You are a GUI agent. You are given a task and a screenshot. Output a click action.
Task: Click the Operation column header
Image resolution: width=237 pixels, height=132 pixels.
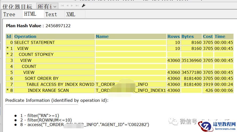[x=54, y=36]
